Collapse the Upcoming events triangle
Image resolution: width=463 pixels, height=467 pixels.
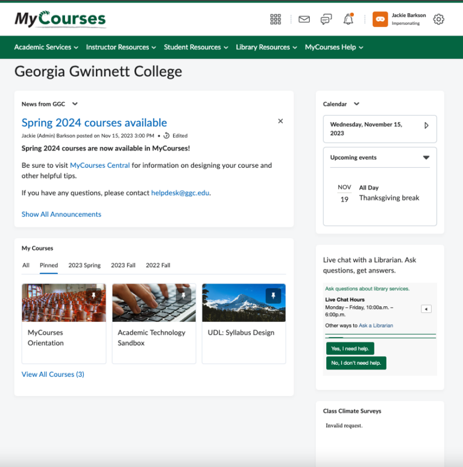(x=426, y=158)
